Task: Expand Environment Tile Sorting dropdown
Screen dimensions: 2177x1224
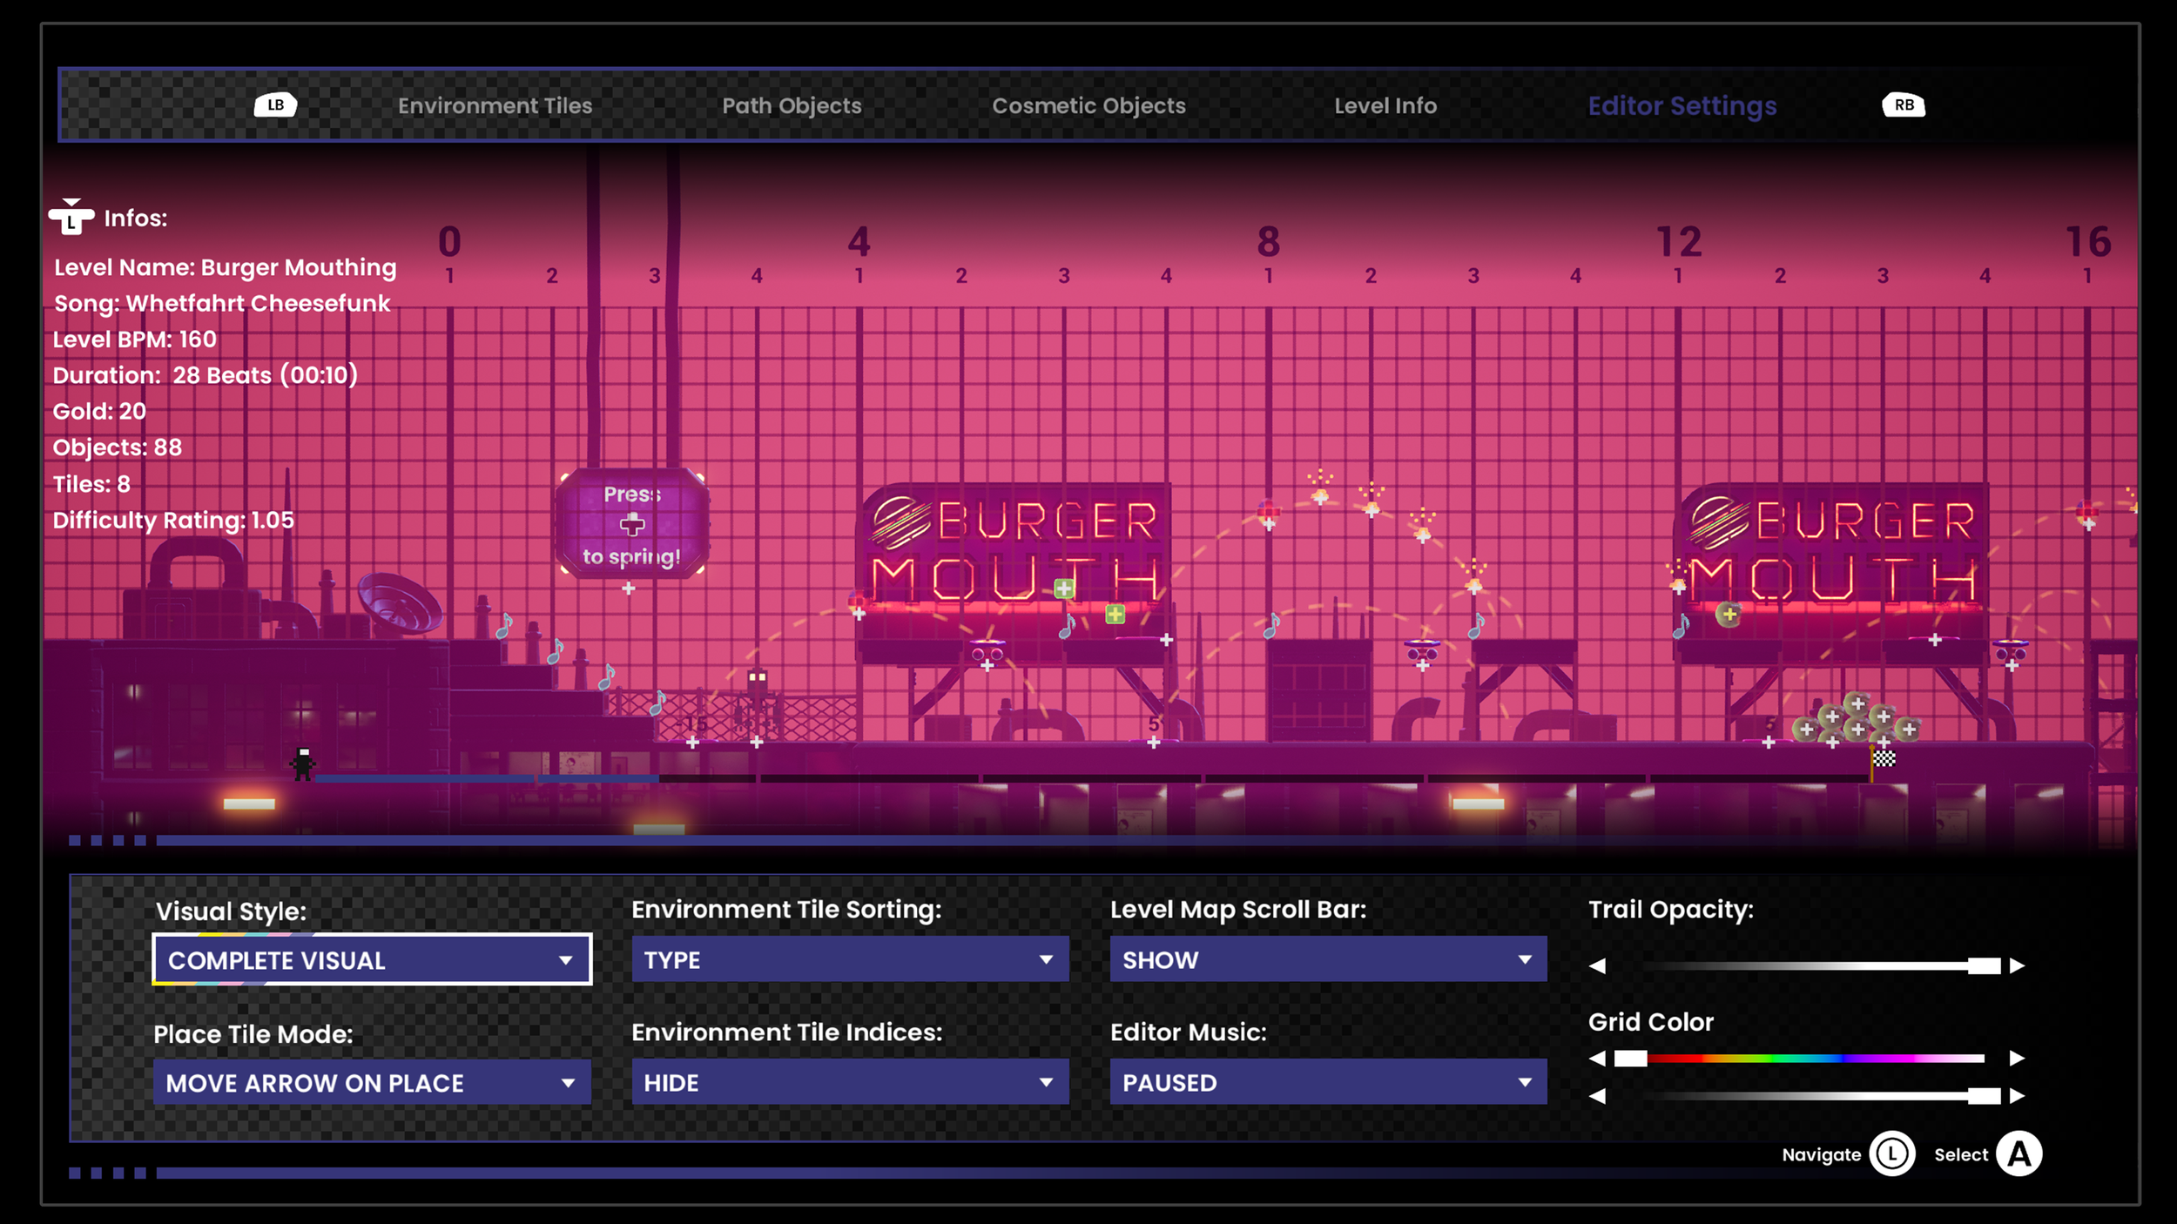Action: coord(850,959)
